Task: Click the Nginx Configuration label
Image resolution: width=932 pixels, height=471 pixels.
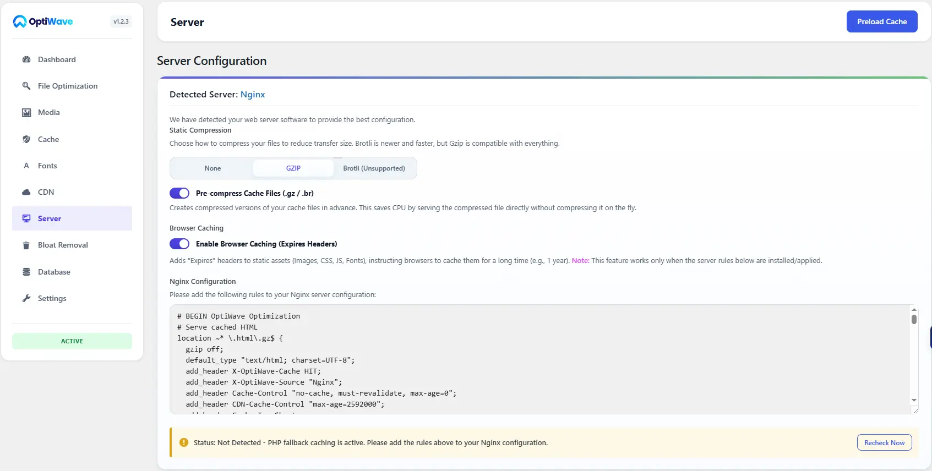Action: point(203,282)
